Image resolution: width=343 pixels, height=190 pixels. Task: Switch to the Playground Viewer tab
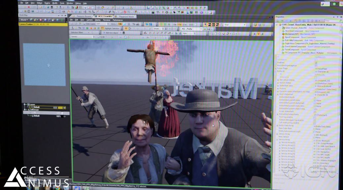[x=126, y=16]
